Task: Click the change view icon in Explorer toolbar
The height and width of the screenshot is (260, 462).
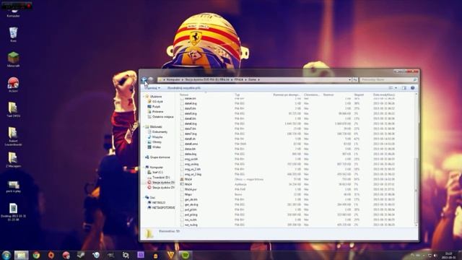Action: 391,88
